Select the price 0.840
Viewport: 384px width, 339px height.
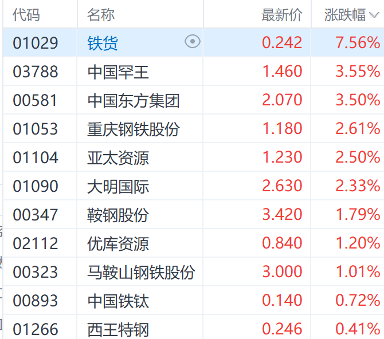pyautogui.click(x=282, y=243)
